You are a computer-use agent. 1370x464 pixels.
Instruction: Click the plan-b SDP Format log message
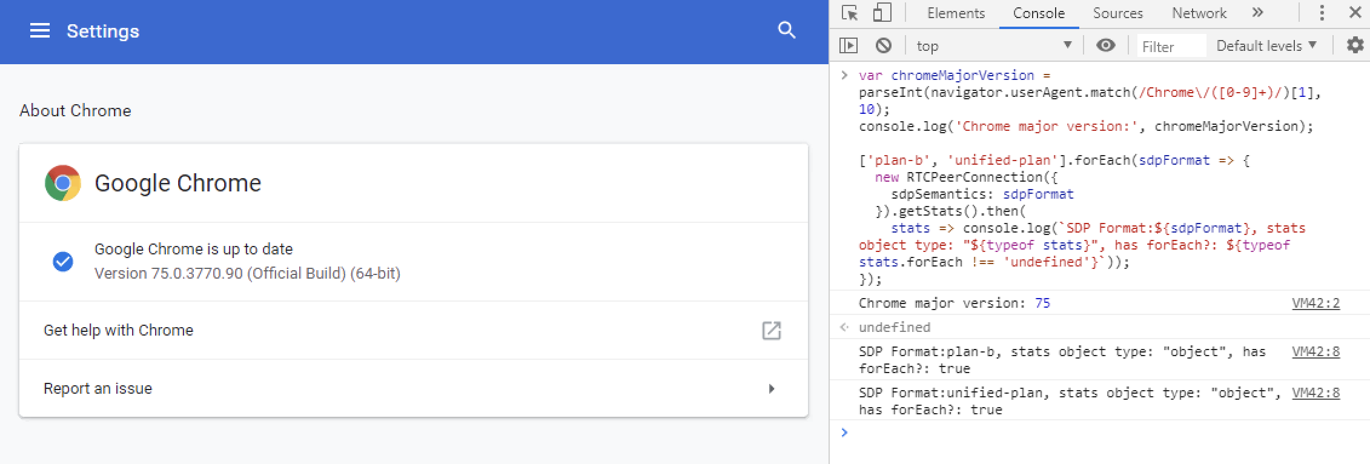[1062, 360]
